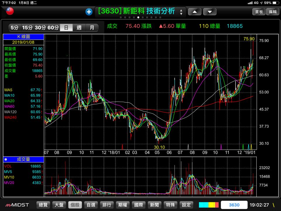
Task: Tap the VOL value 18865 in volume panel
Action: (x=35, y=166)
